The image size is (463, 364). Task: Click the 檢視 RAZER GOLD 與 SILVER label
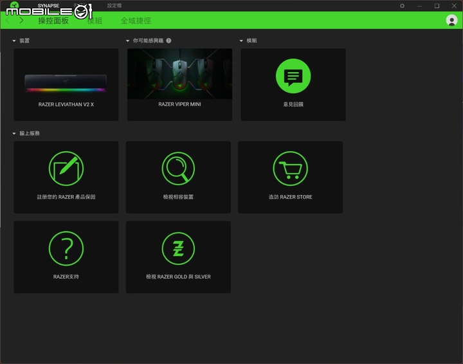tap(178, 277)
